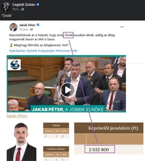145x161 pixels.
Task: Click Jakab Péter logo badge on video
Action: (x=14, y=65)
